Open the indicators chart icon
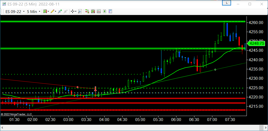This screenshot has height=131, width=268. (99, 11)
